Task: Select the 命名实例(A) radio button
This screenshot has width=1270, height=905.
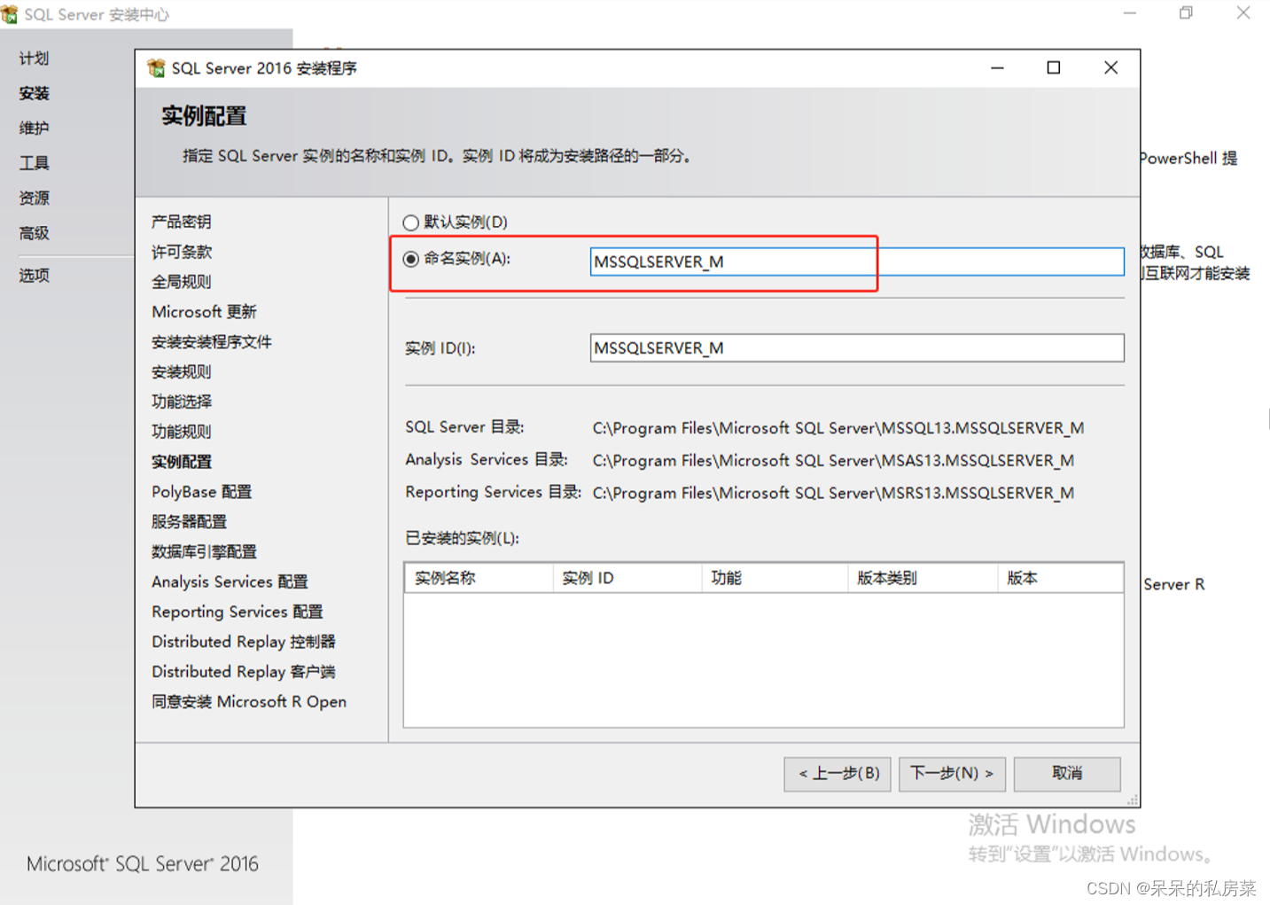Action: click(x=410, y=259)
